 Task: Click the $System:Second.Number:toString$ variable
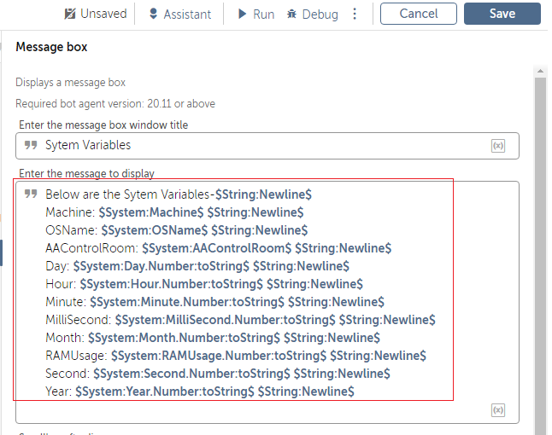coord(191,374)
